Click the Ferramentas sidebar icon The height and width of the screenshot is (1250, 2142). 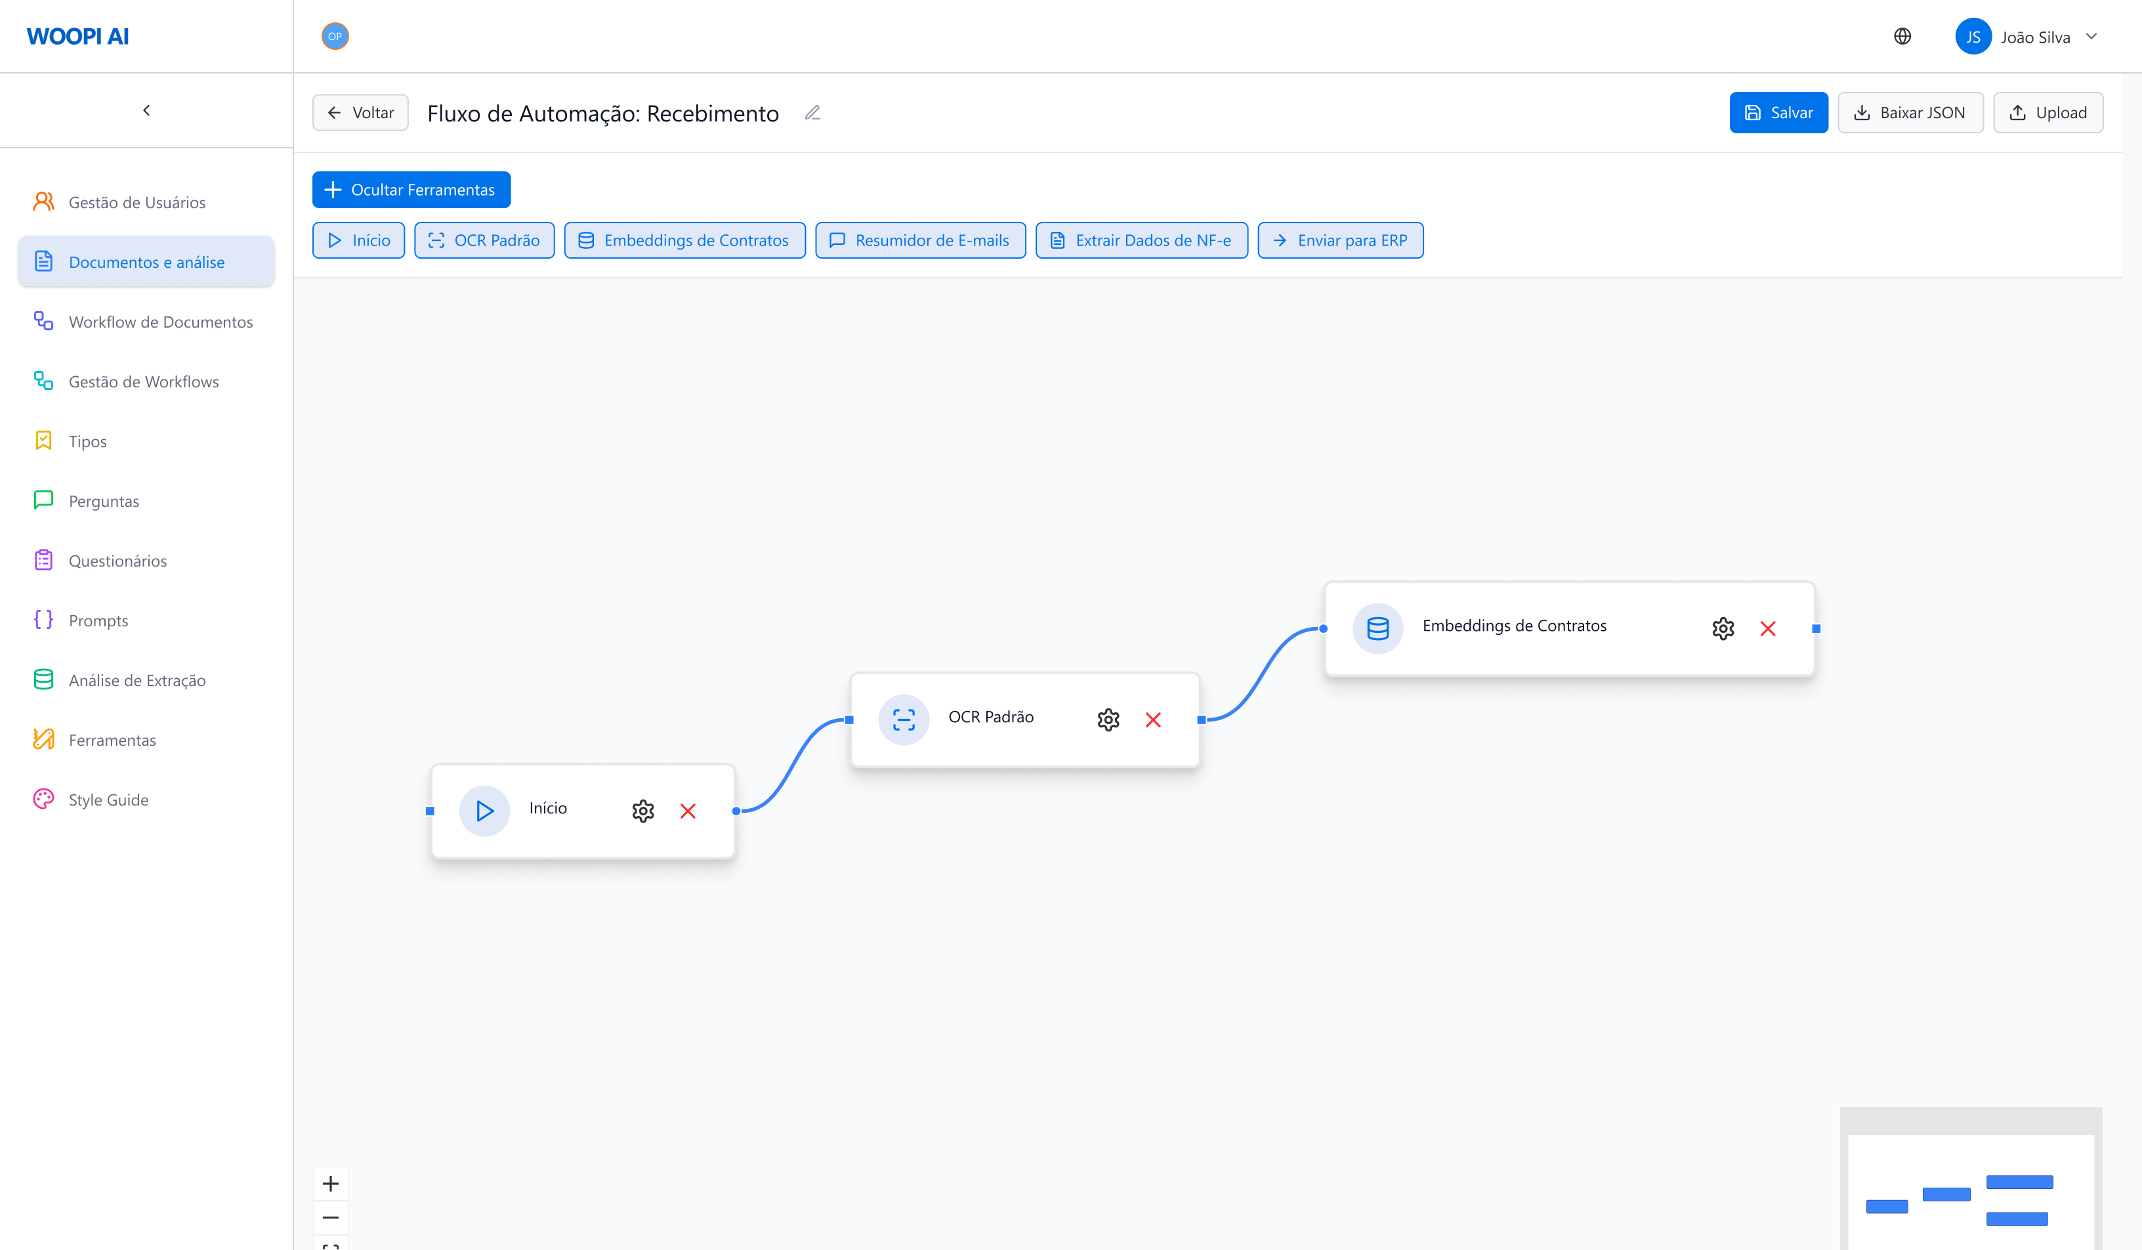43,740
